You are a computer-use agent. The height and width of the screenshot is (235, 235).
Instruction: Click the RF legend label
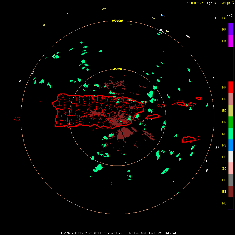224,29
